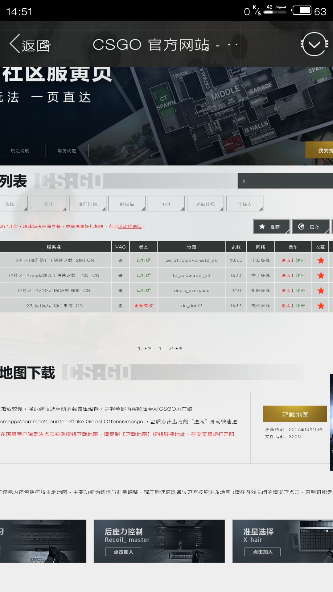Go to previous page 上一页
Viewport: 333px width, 592px height.
pos(144,348)
